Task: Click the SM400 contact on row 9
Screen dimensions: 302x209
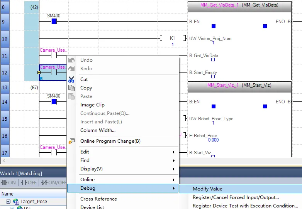Action: 54,21
